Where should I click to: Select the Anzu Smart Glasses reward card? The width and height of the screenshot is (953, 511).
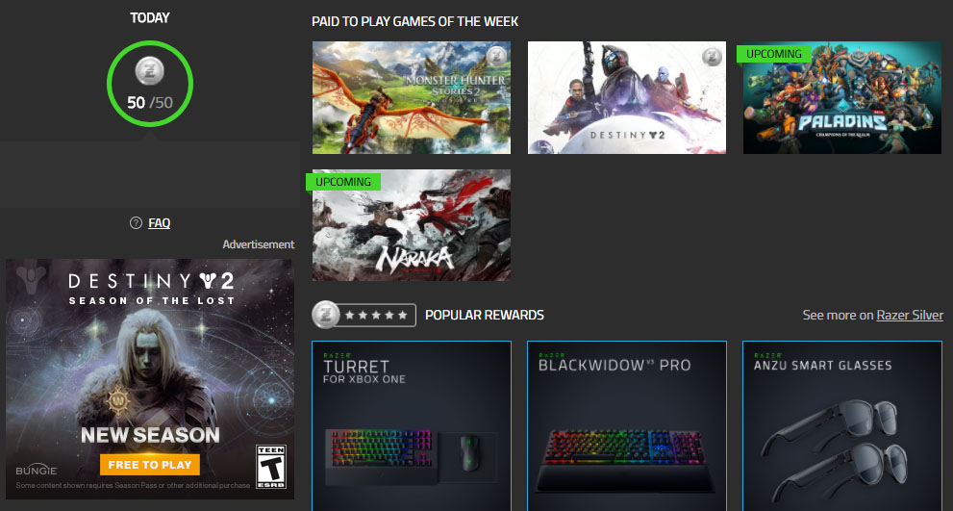[841, 425]
